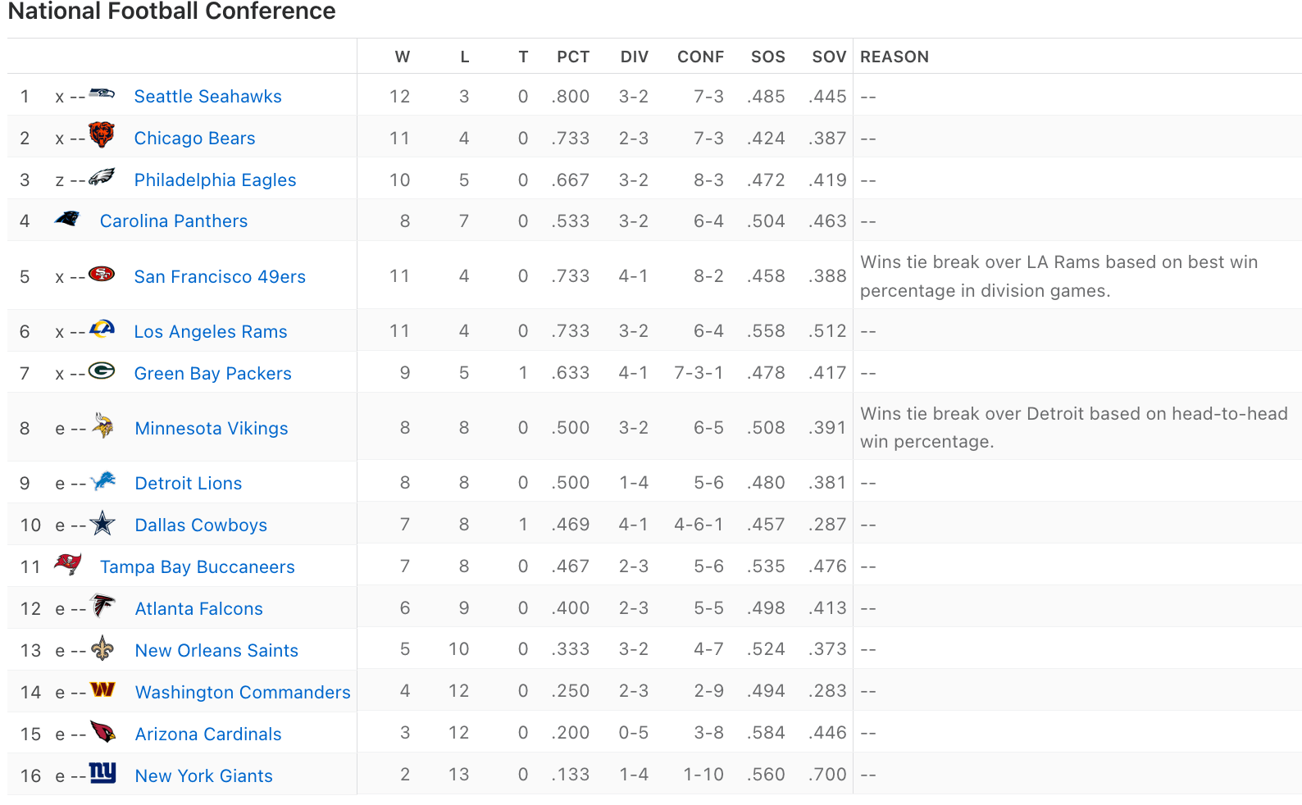
Task: Click the San Francisco 49ers logo
Action: point(102,274)
